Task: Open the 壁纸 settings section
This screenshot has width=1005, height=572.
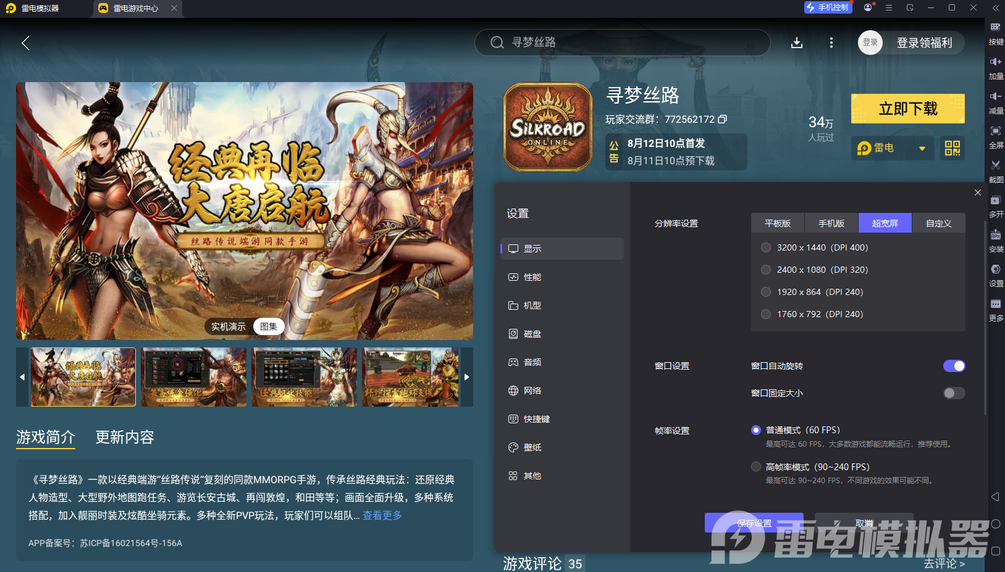Action: pos(562,447)
